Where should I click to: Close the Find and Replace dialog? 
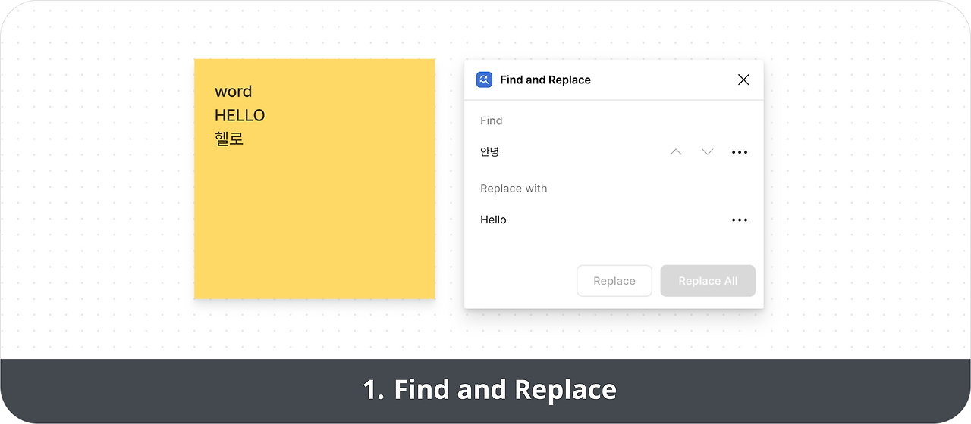pos(743,79)
